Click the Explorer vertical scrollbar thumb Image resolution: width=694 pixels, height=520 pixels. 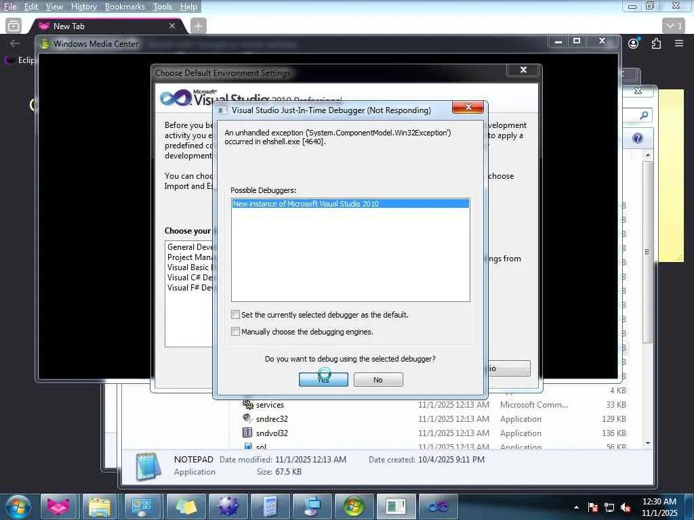point(647,252)
